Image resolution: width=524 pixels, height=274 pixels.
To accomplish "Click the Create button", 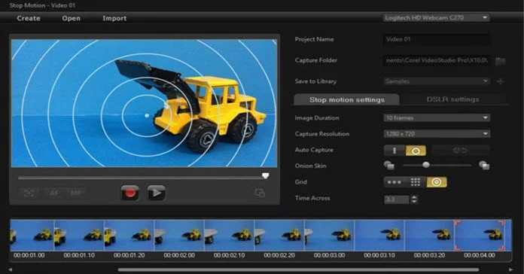I will 29,18.
